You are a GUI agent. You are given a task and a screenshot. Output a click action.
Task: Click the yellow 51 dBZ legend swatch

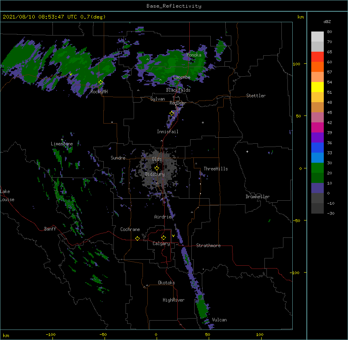tap(317, 87)
